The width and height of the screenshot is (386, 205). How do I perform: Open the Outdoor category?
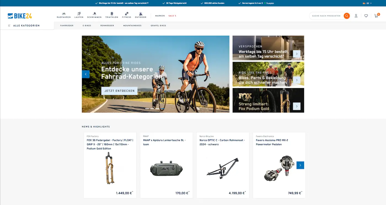click(141, 15)
